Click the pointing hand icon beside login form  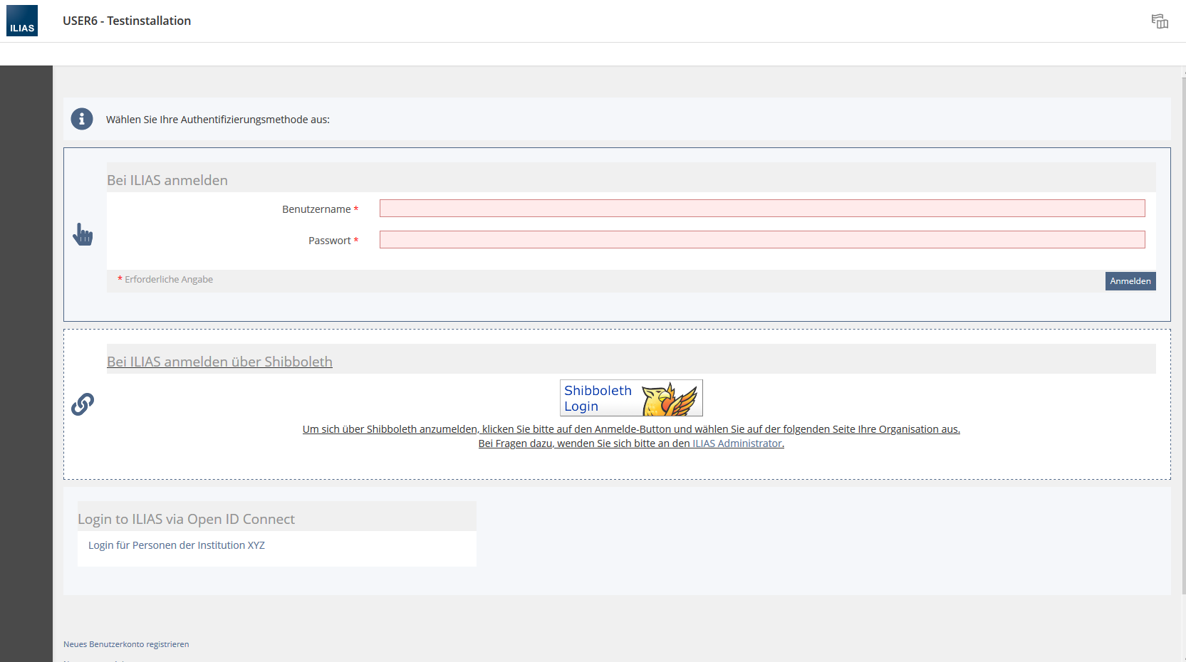coord(83,234)
